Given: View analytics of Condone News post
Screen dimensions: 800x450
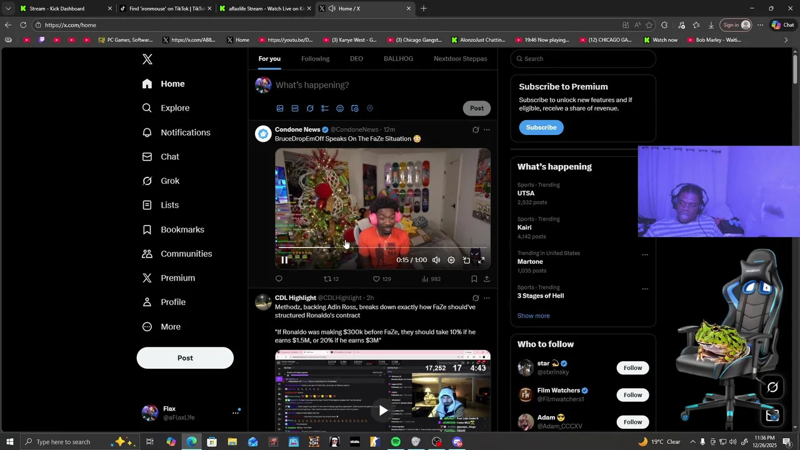Looking at the screenshot, I should pyautogui.click(x=431, y=279).
